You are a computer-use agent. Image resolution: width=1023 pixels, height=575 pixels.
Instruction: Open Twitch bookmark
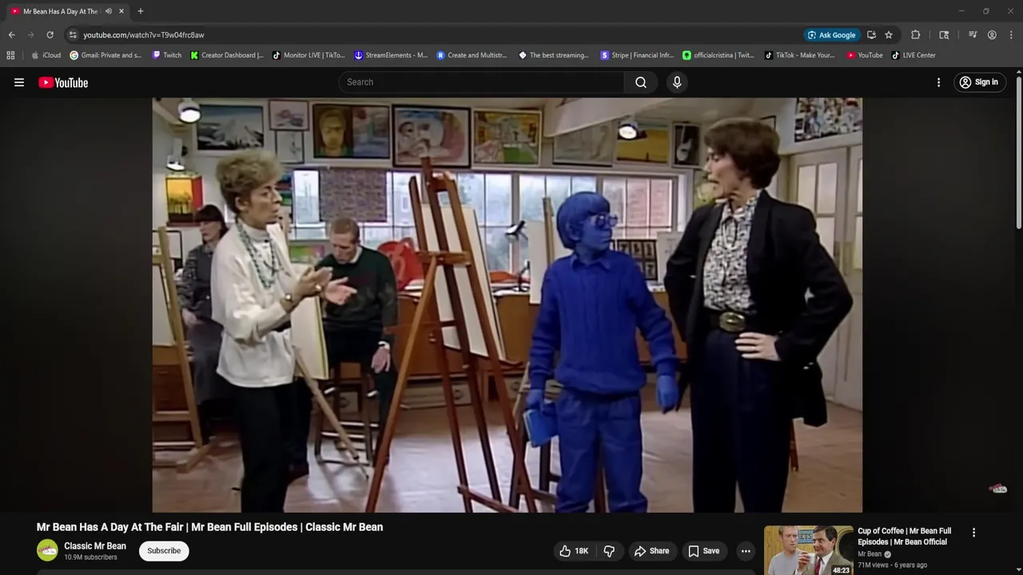tap(167, 55)
